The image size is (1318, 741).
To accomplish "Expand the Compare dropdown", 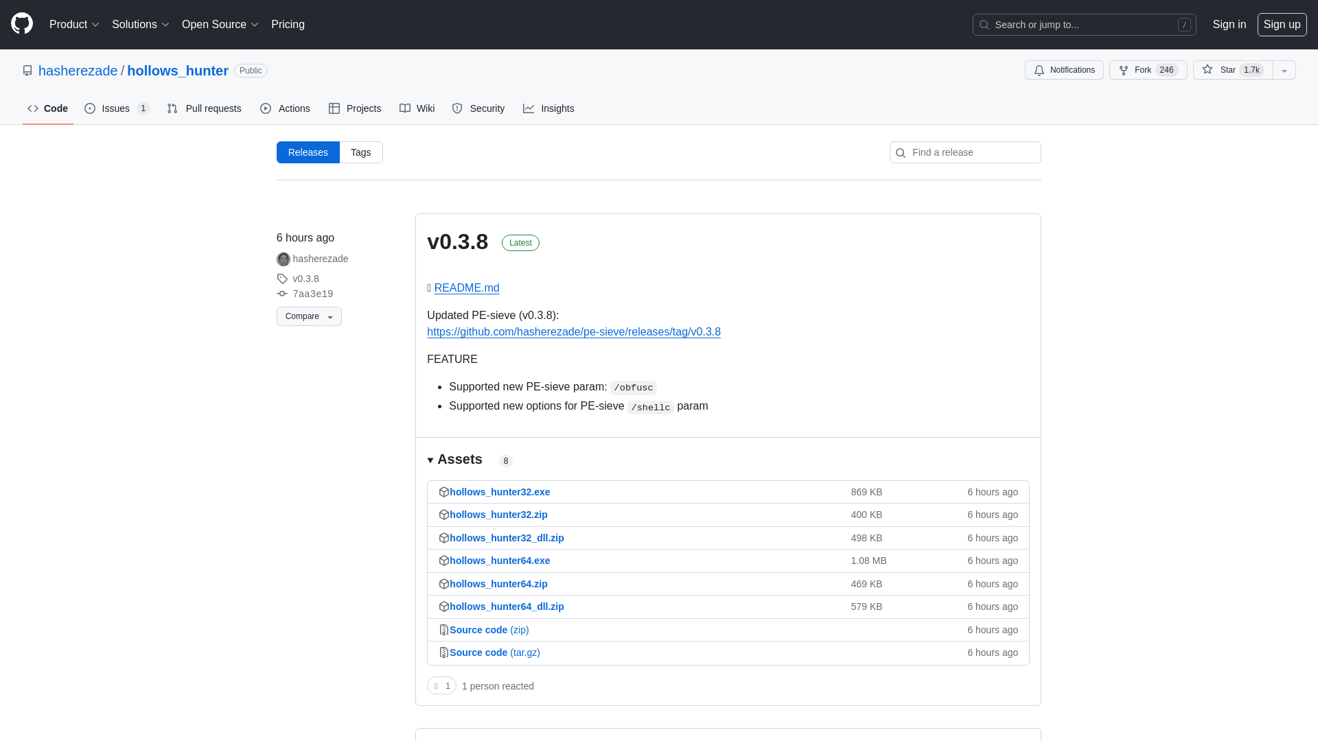I will coord(309,316).
